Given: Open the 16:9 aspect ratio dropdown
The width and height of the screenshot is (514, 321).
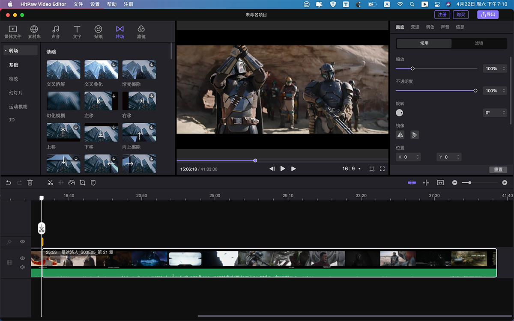Looking at the screenshot, I should click(352, 169).
